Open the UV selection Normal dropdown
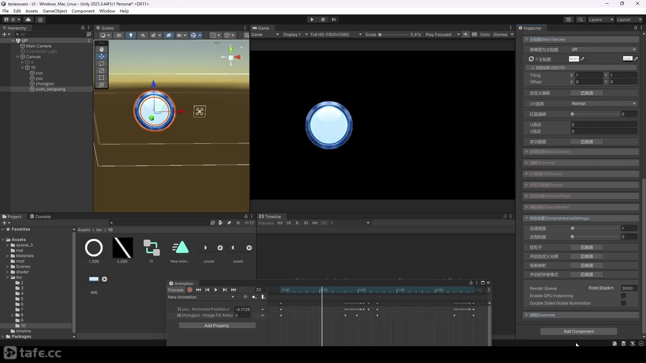 click(604, 104)
